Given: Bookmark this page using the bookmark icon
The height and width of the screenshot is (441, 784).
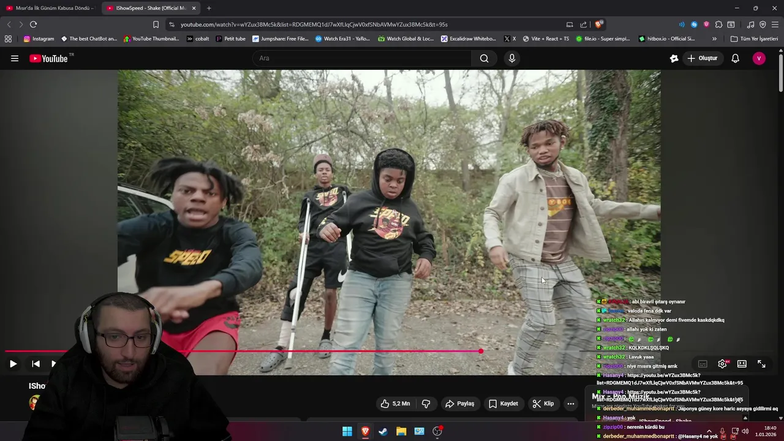Looking at the screenshot, I should (156, 24).
